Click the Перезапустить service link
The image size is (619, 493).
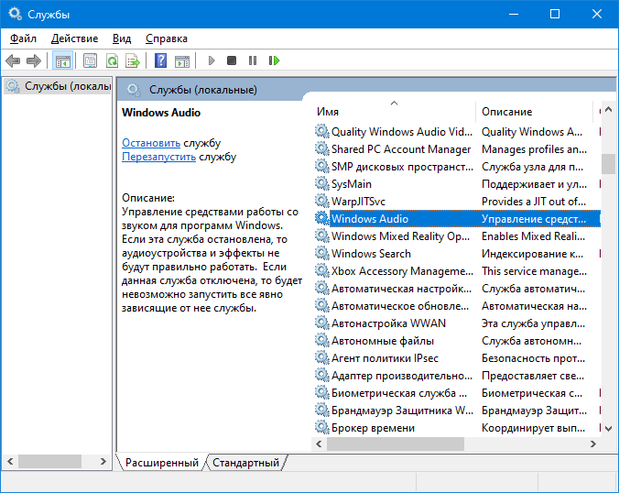click(x=158, y=157)
